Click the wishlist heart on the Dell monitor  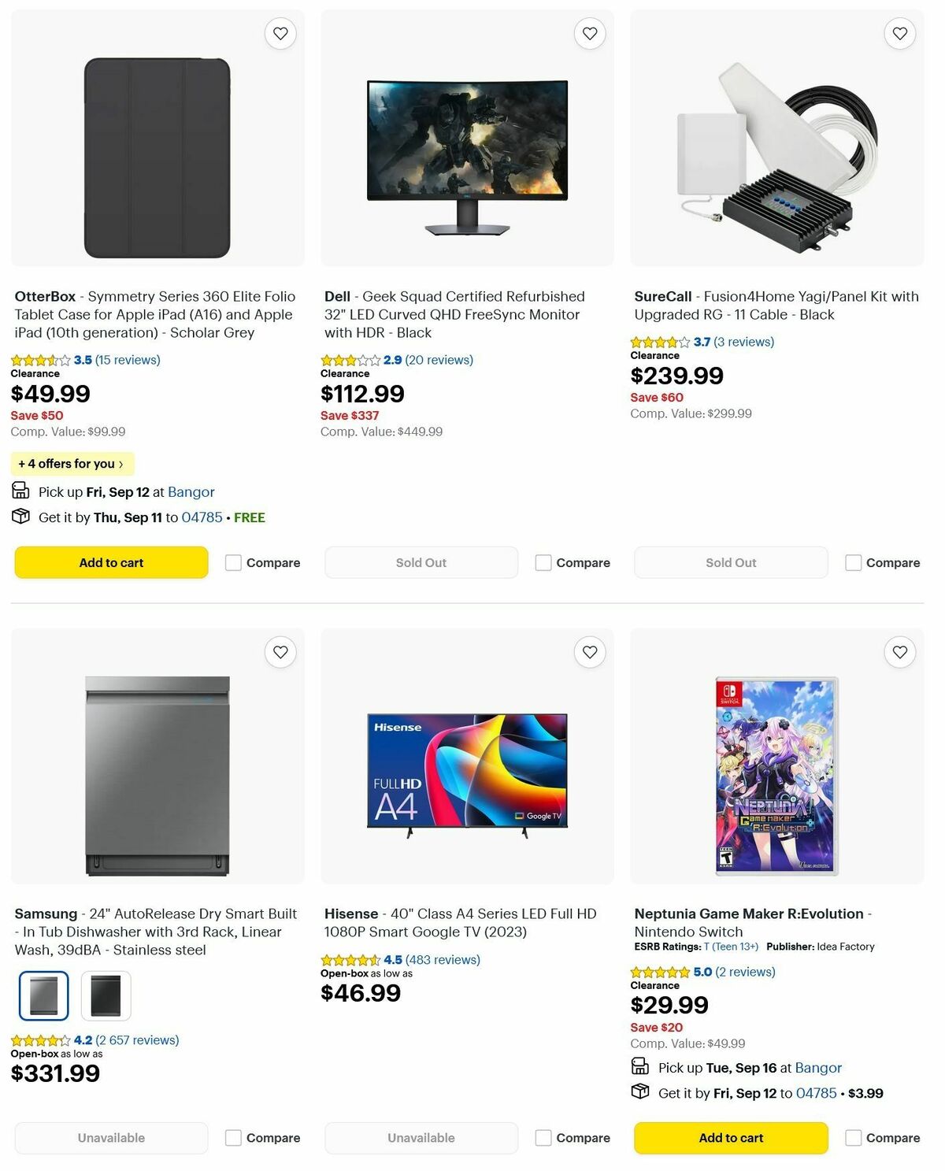point(590,33)
